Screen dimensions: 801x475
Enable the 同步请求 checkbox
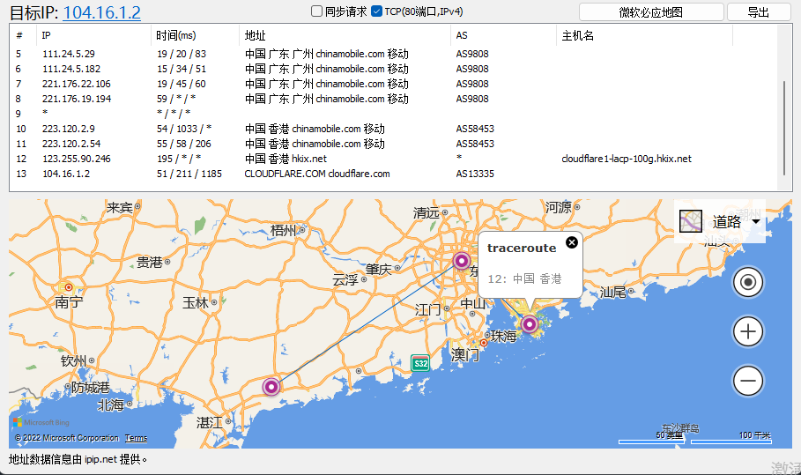(316, 11)
